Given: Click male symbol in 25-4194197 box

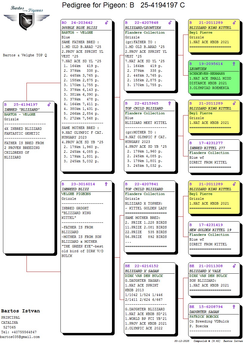Looking at the screenshot, I should [49, 105].
